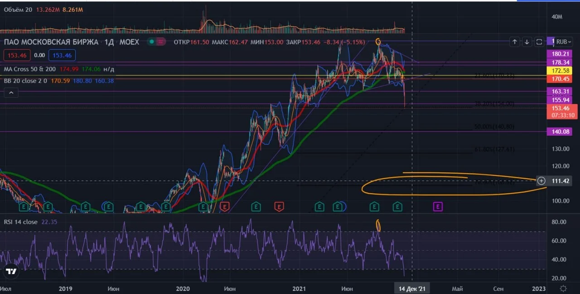Open the blue-circled earnings marker below Июн 2019
Viewport: 580px width, 294px height.
coord(109,207)
